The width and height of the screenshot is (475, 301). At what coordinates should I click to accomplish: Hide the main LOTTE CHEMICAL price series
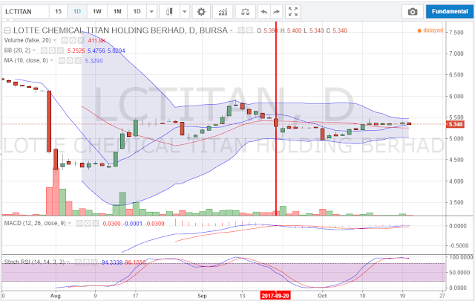point(241,30)
